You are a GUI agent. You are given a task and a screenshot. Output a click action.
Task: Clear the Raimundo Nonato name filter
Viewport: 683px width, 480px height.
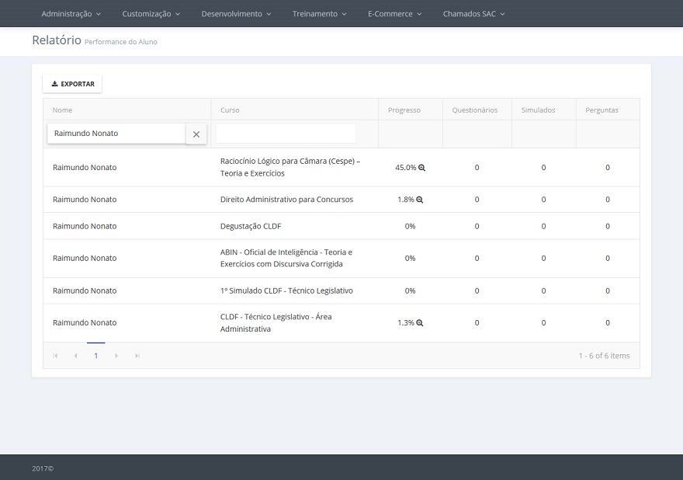coord(196,134)
